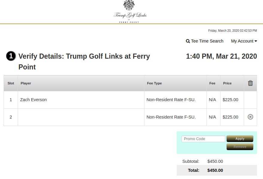Click into the Promo Code field

click(203, 139)
